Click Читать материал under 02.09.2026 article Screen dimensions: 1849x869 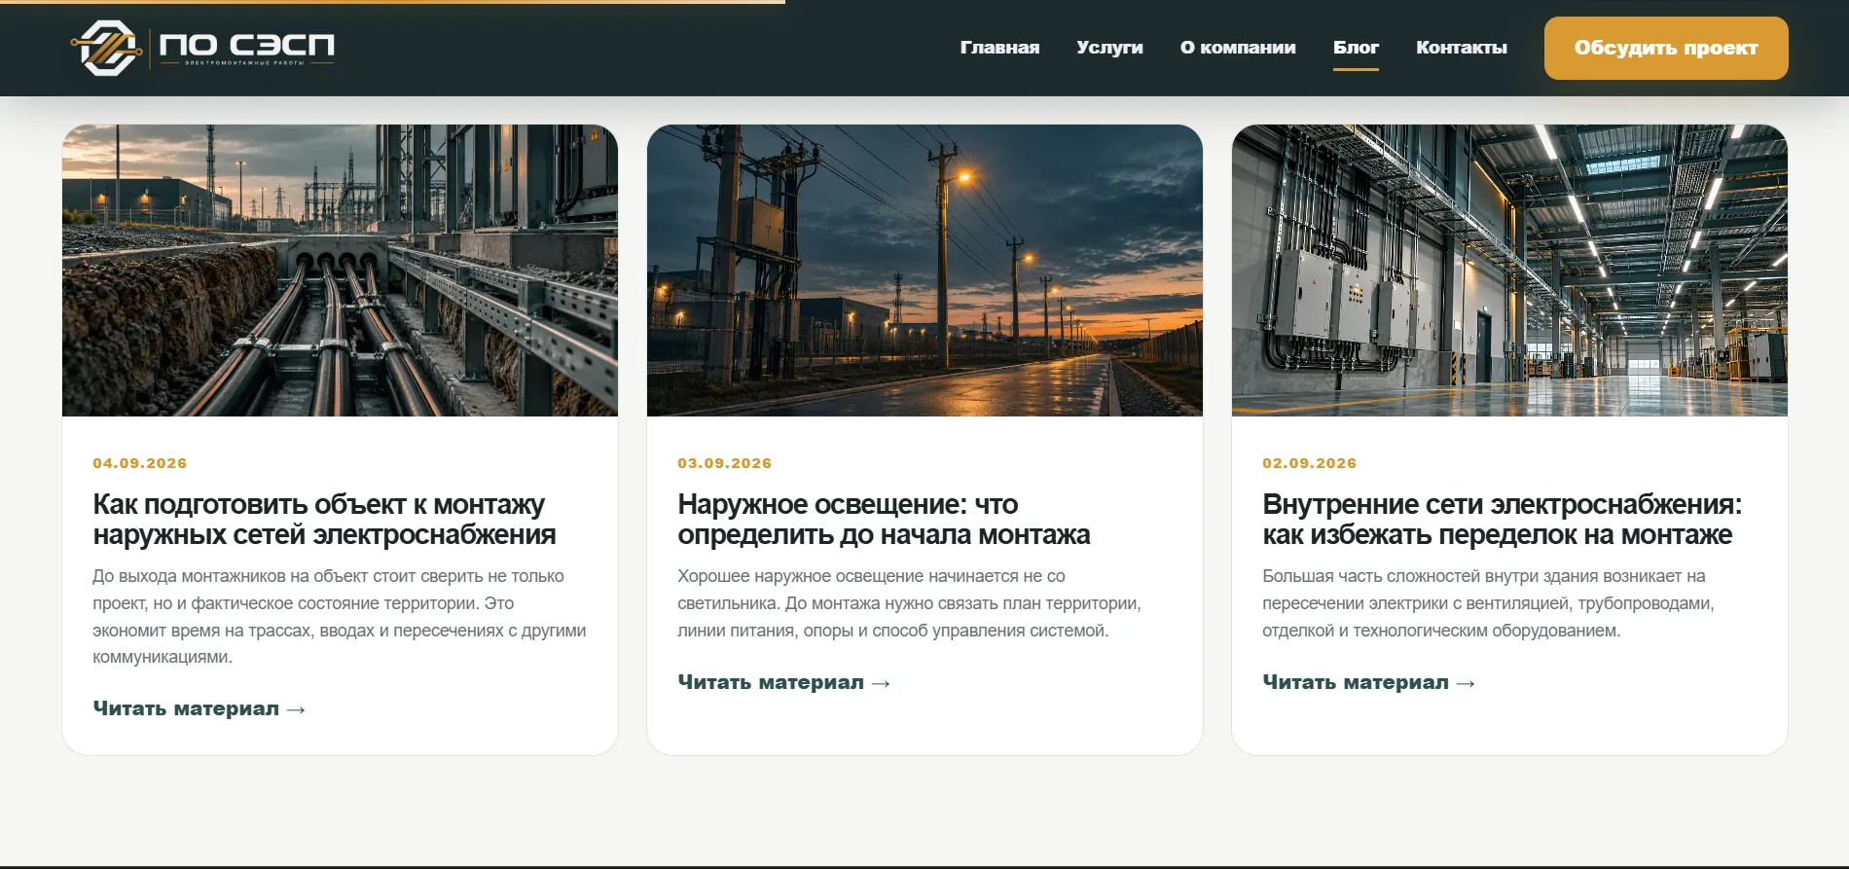tap(1369, 682)
